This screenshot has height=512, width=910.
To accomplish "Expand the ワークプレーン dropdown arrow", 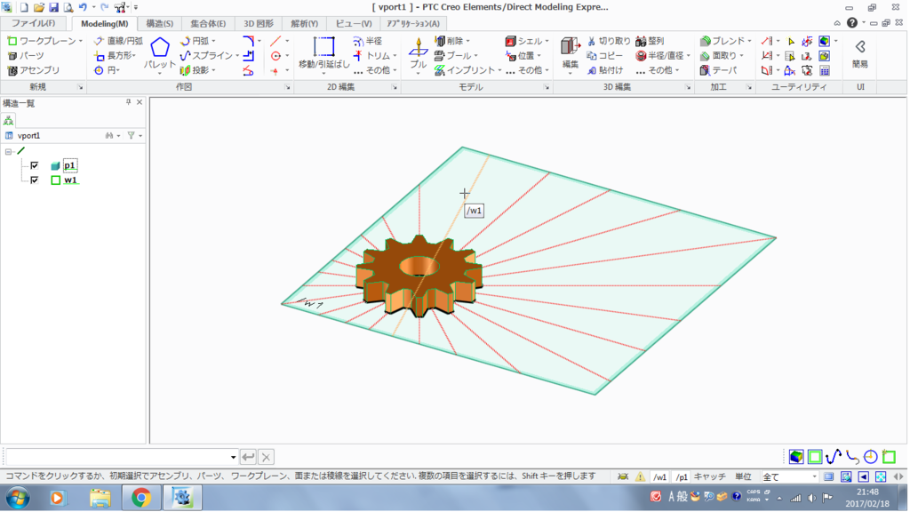I will click(81, 41).
